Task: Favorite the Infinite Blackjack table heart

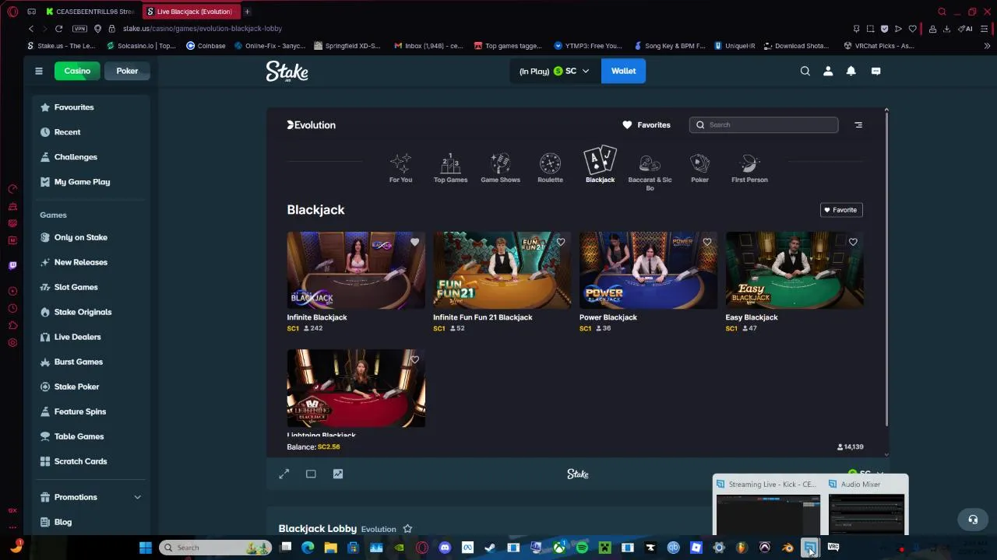Action: pos(414,242)
